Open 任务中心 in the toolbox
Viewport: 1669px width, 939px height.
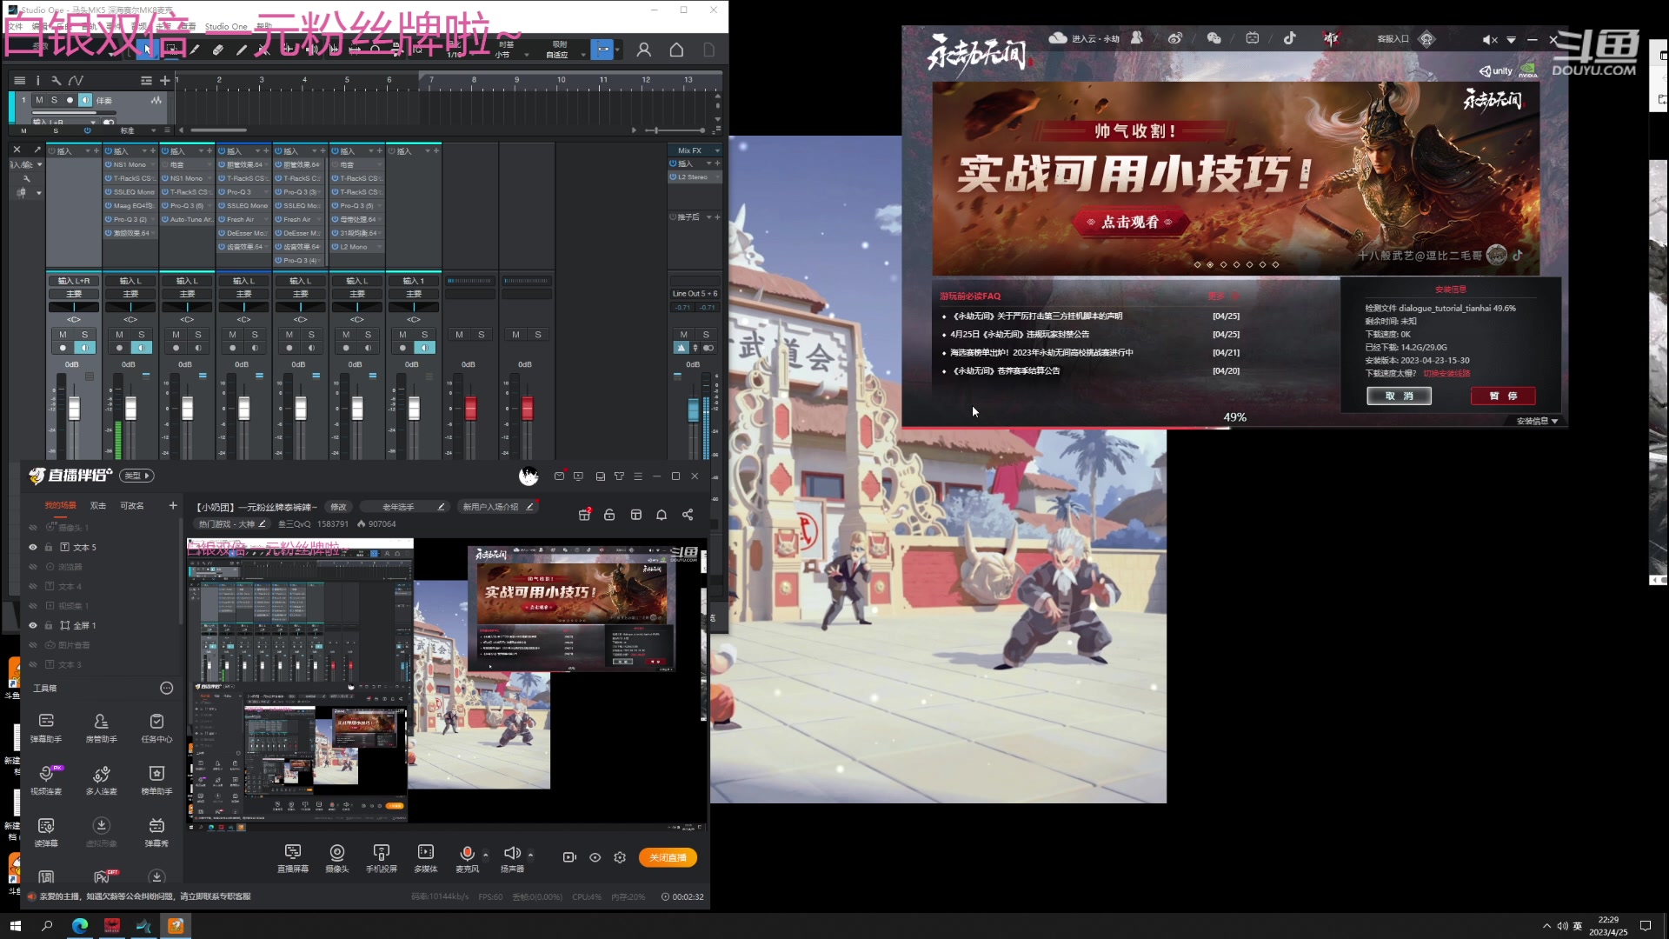click(x=156, y=728)
